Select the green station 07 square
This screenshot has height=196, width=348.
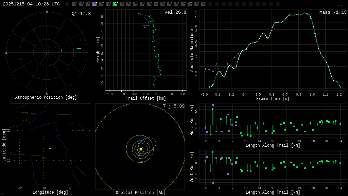pos(115,4)
